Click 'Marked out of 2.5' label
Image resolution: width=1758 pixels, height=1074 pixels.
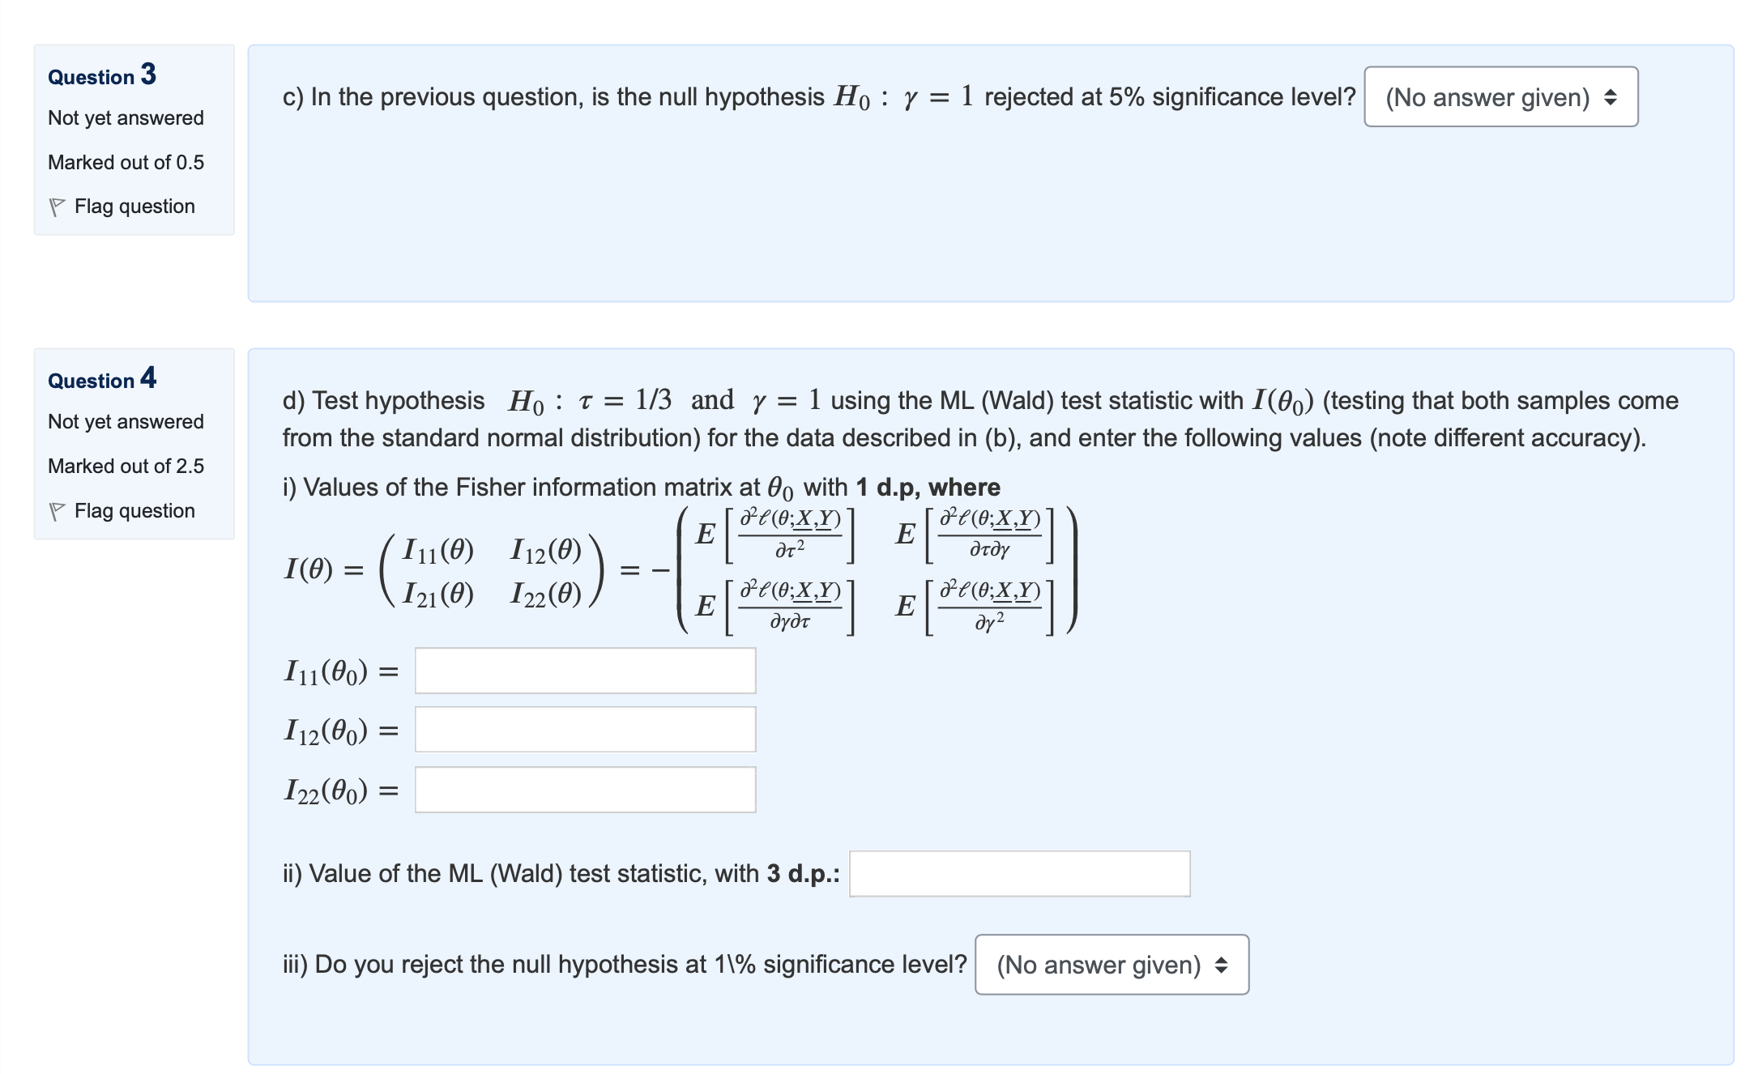coord(126,466)
